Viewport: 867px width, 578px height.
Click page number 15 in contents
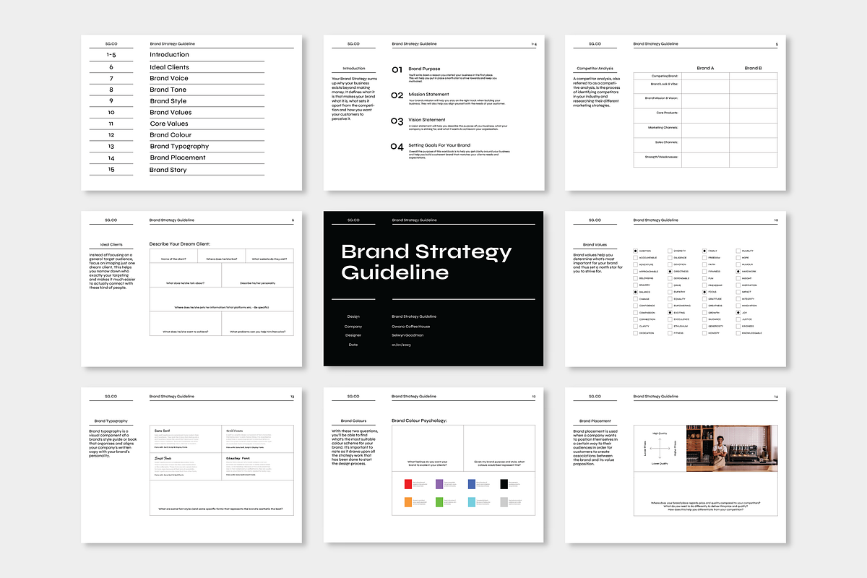tap(111, 170)
